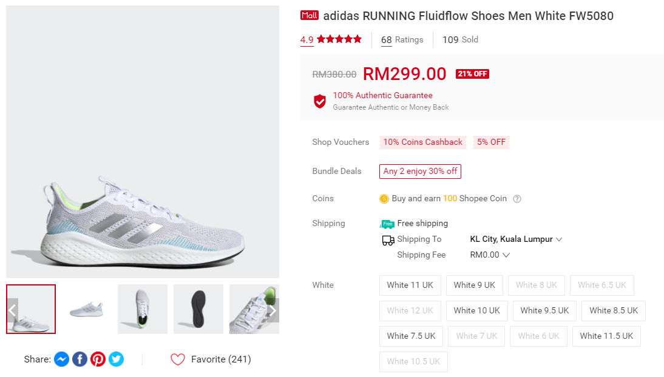
Task: Open the shoe sole thumbnail image
Action: [x=198, y=309]
